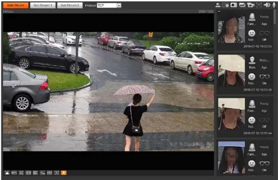Open the face snapshot dated 2019-07-12 13:53:44

231,114
